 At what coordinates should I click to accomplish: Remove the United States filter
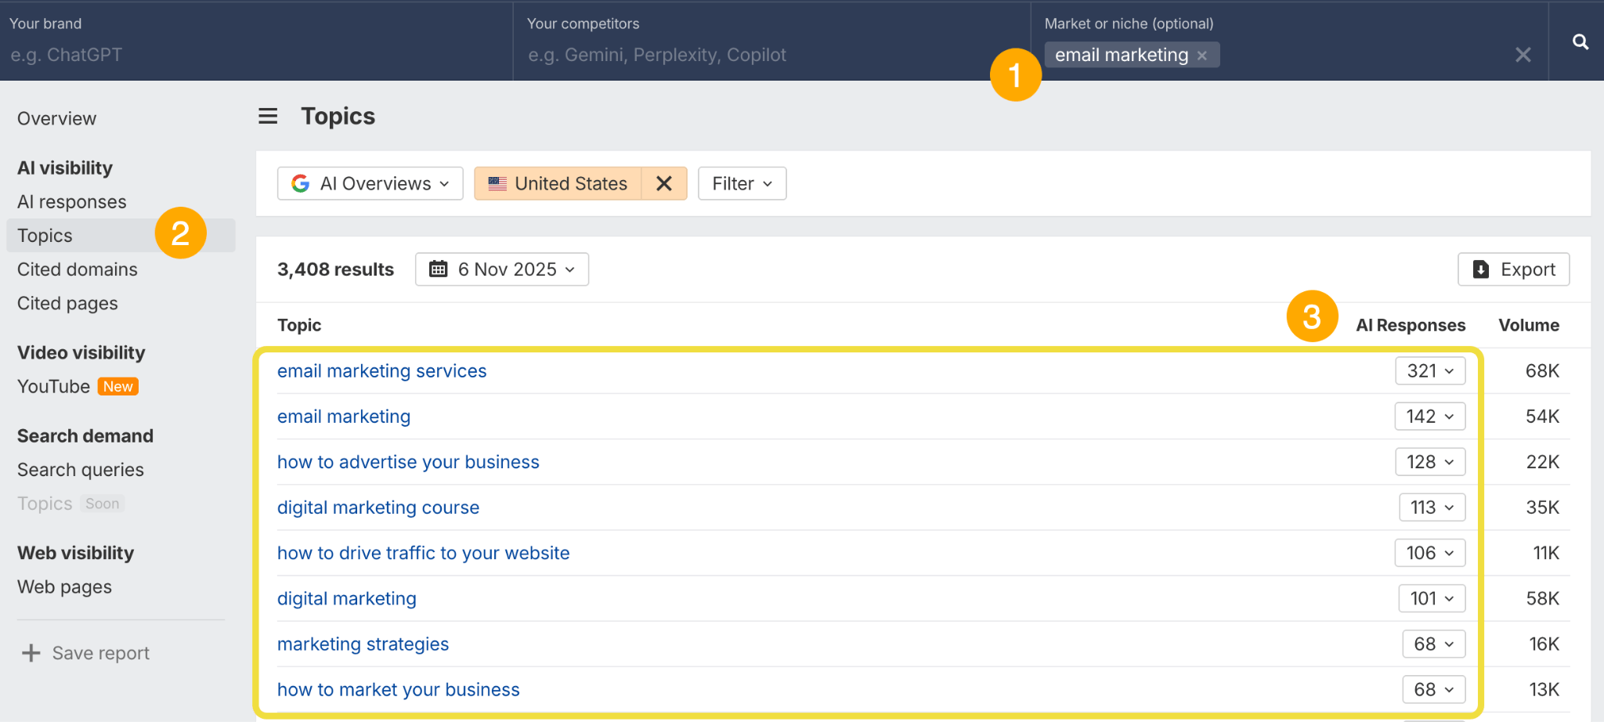[x=663, y=183]
